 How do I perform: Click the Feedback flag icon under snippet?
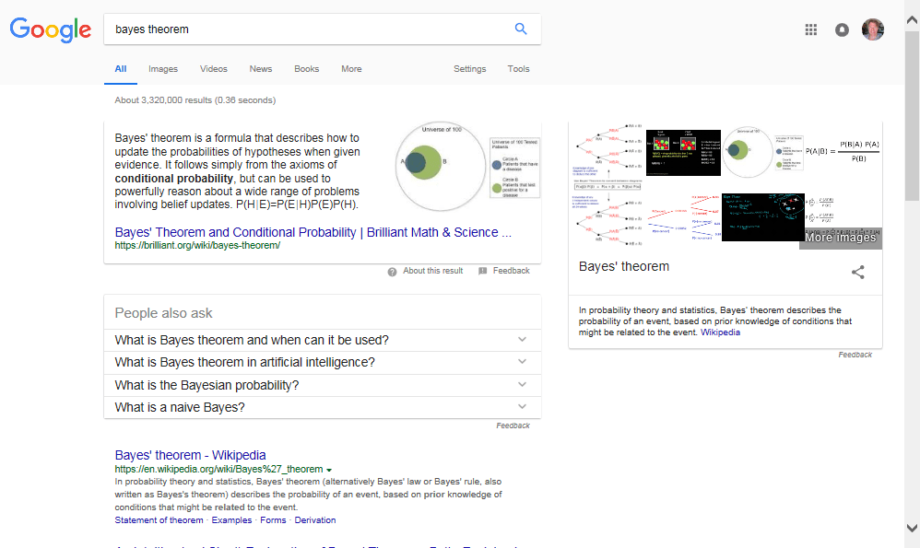click(482, 271)
